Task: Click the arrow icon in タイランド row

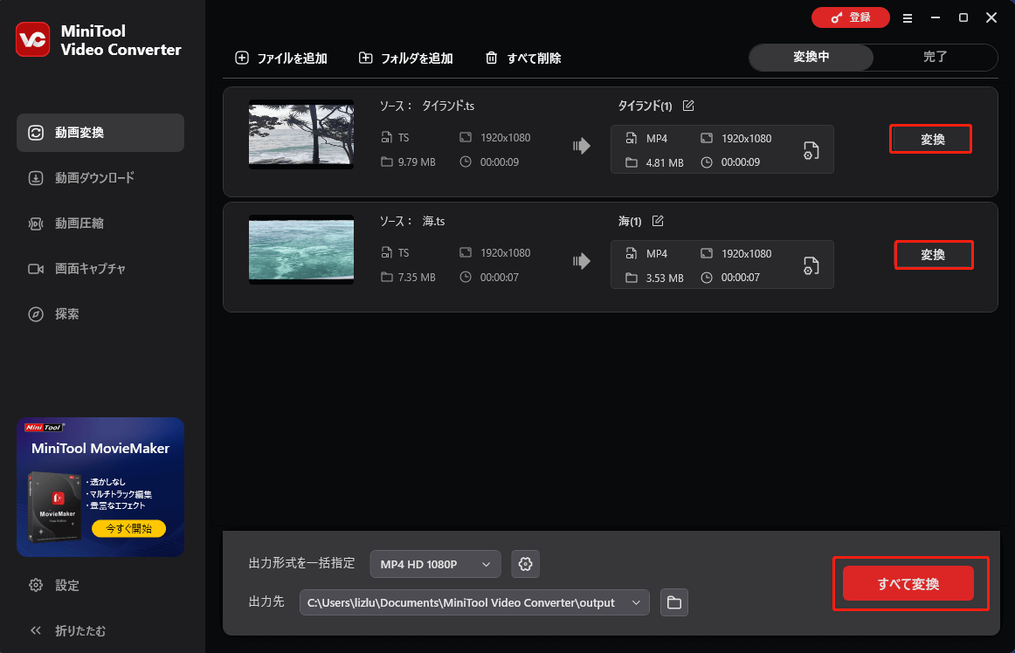Action: [581, 147]
